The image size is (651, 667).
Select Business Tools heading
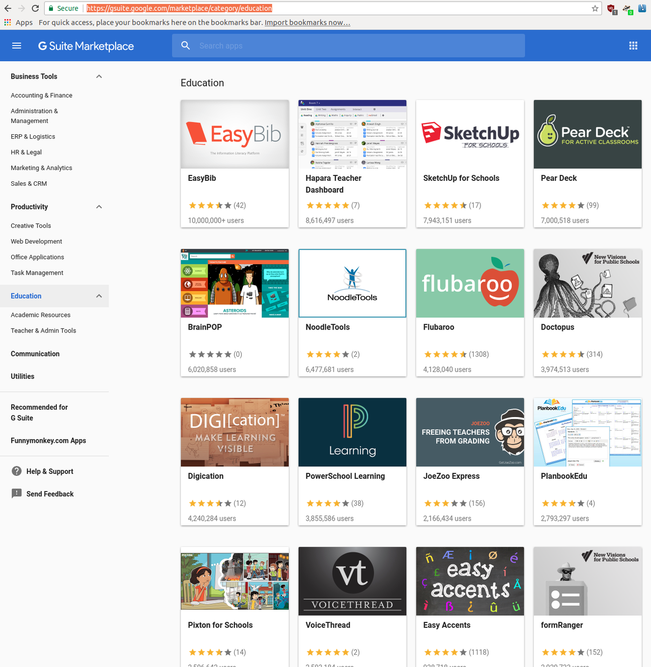[34, 77]
